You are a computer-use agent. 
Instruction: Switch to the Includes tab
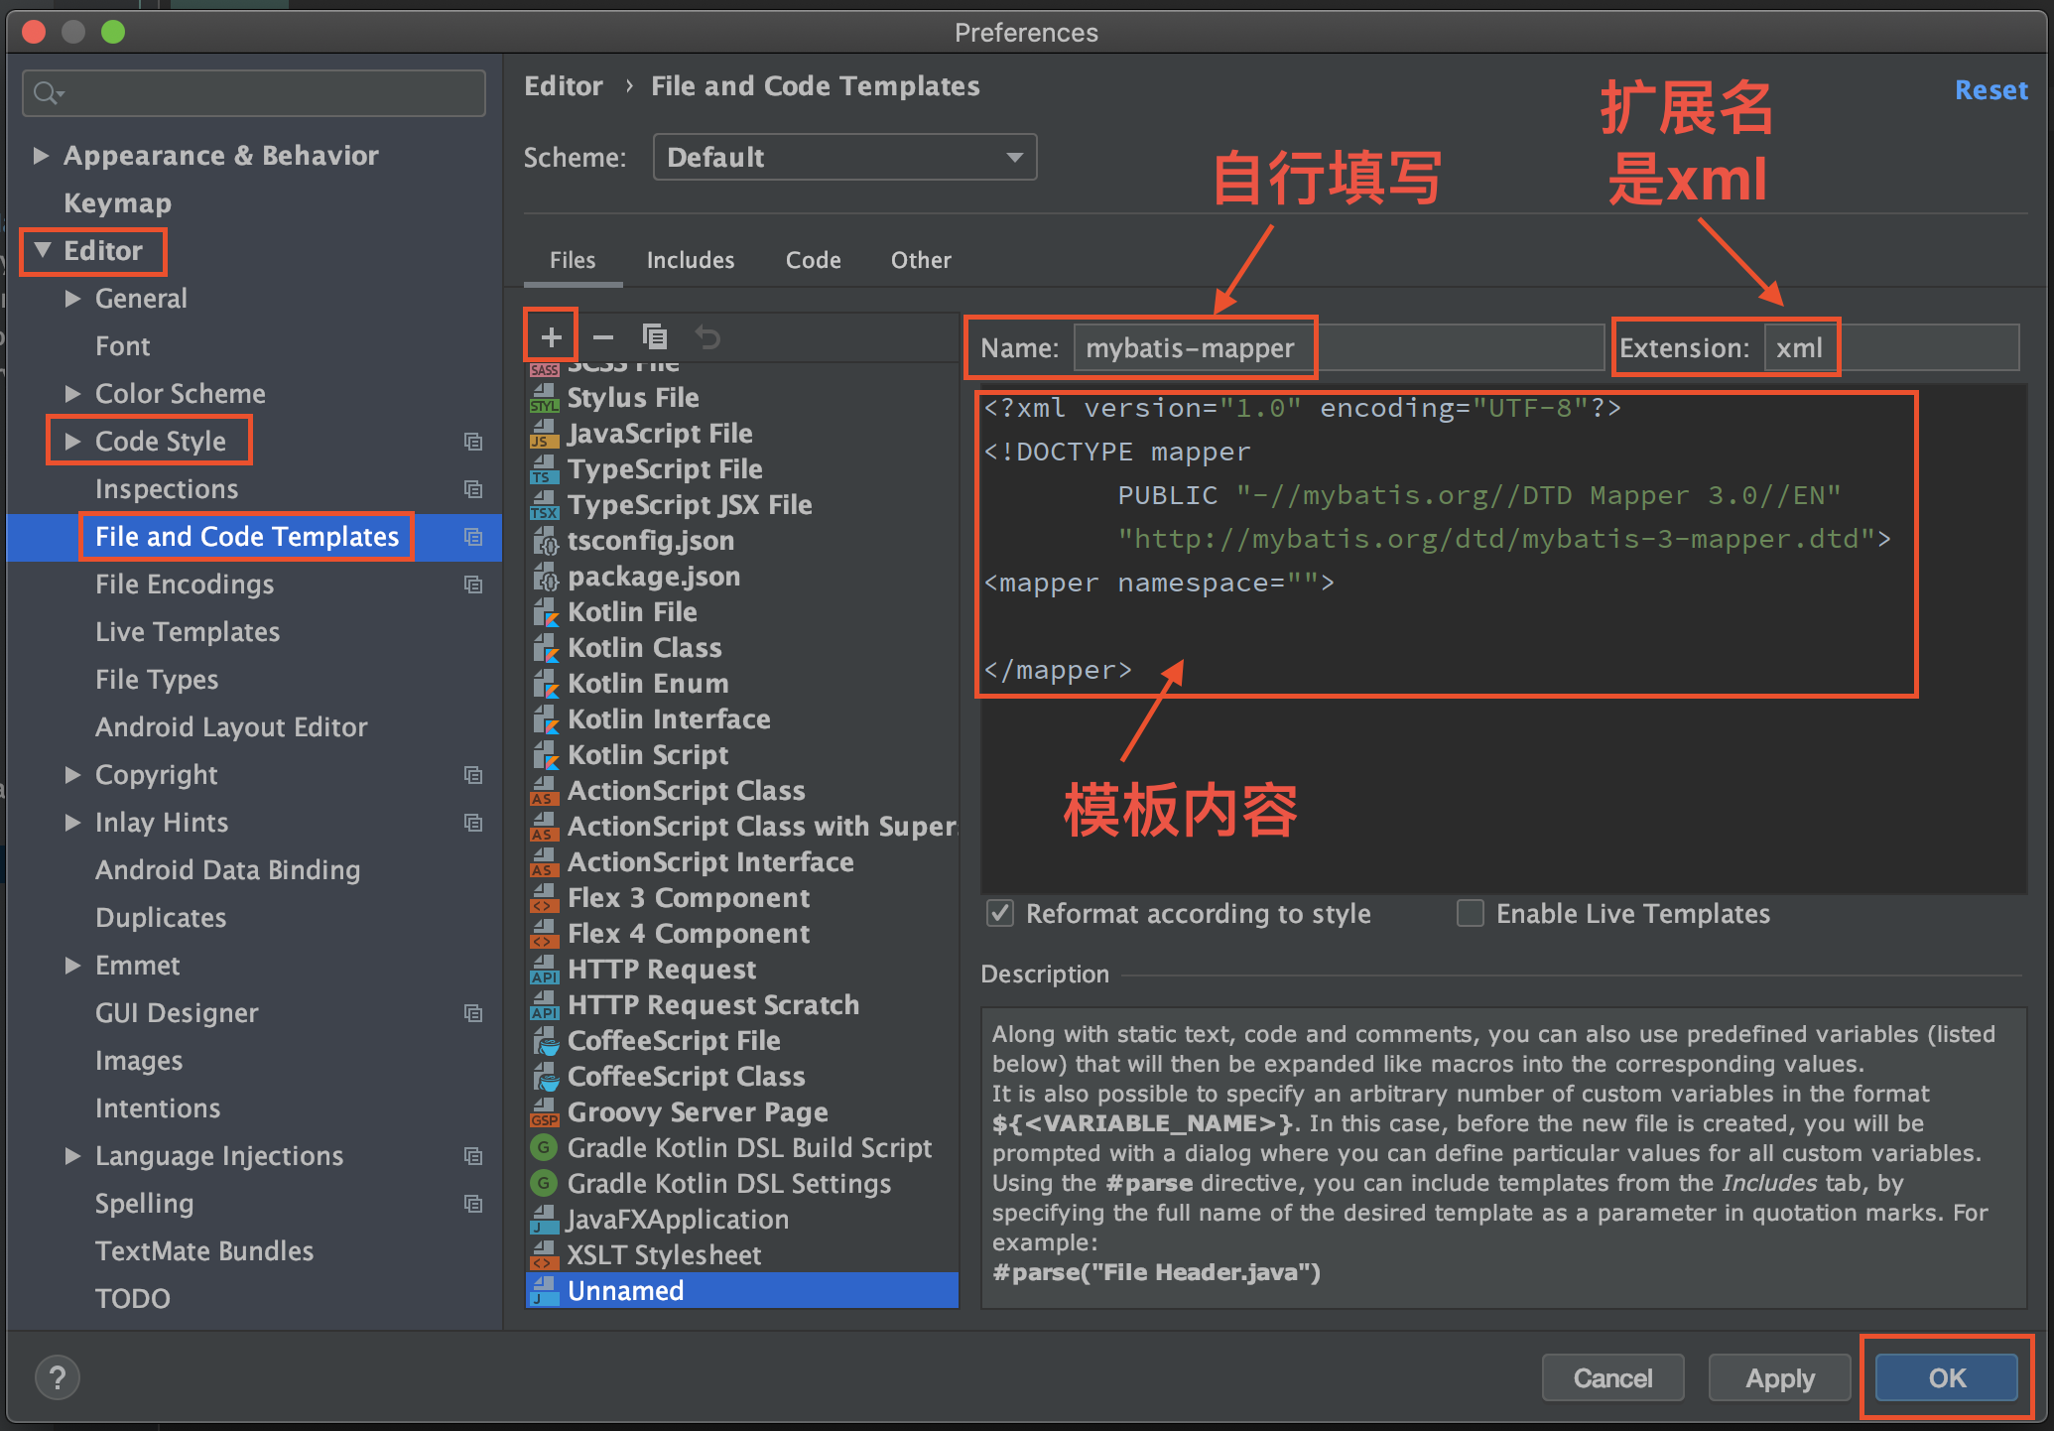click(x=691, y=260)
